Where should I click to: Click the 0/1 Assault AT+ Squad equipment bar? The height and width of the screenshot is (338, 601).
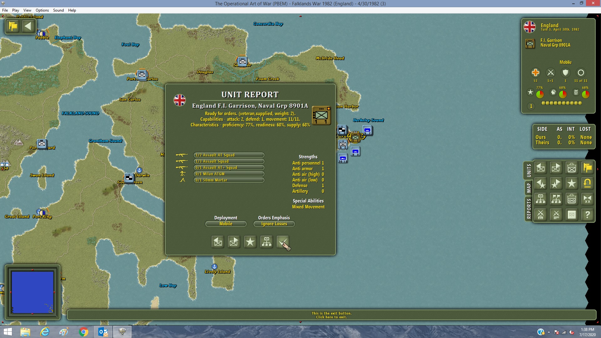tap(229, 168)
